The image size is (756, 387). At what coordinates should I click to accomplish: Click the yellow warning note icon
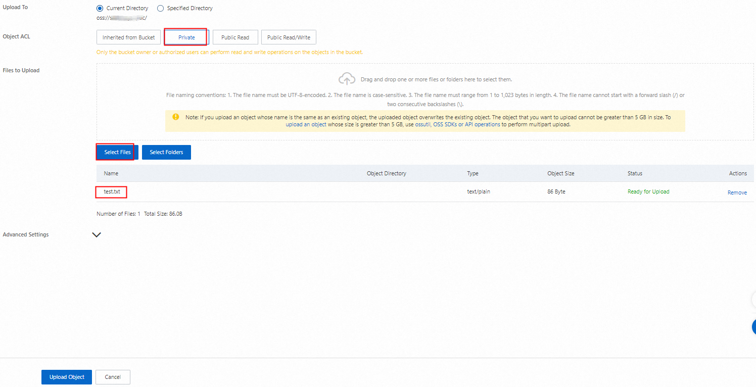point(175,117)
